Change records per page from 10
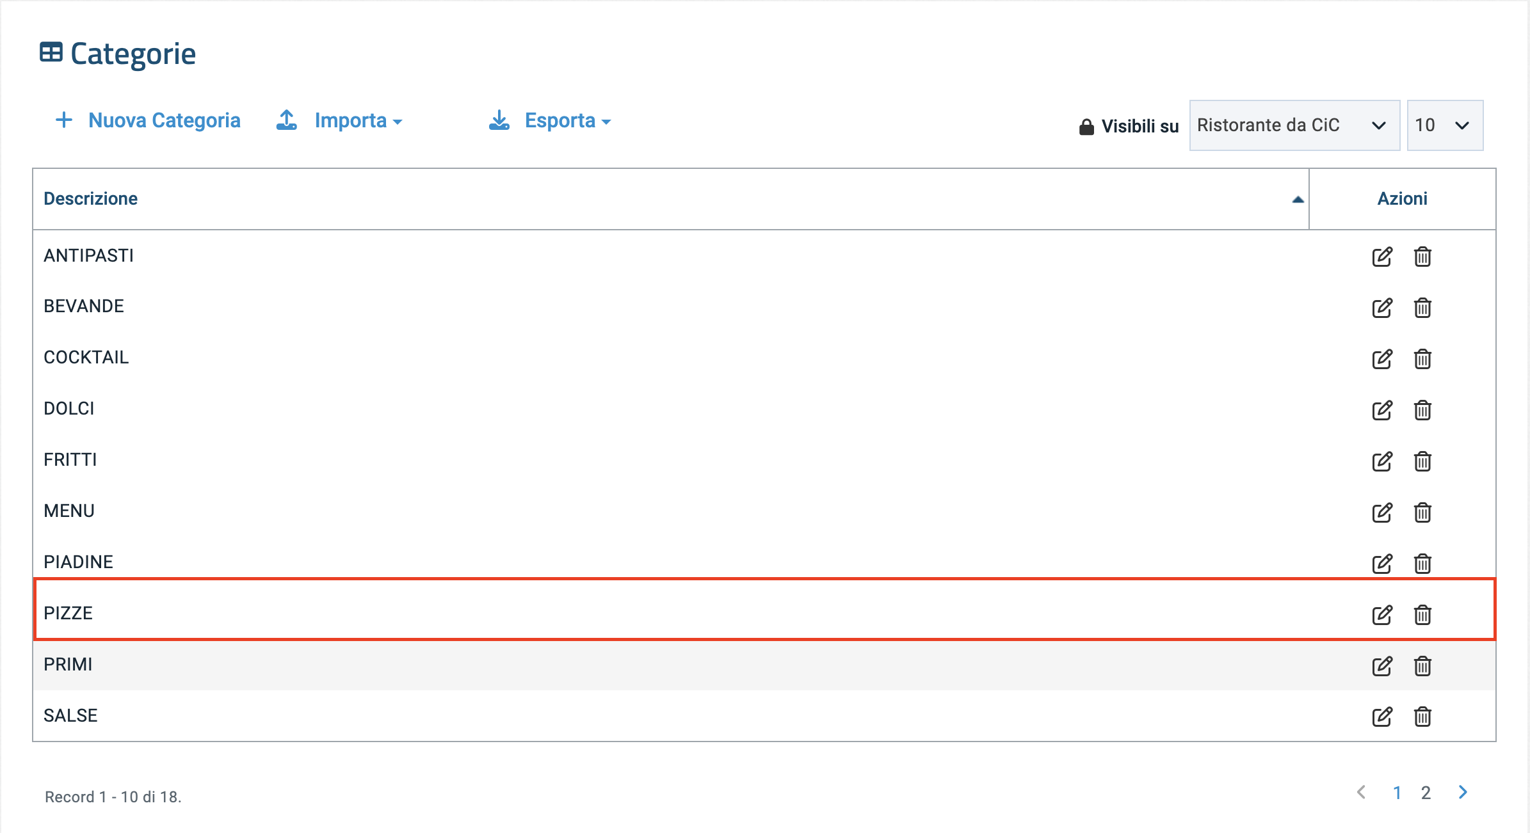 point(1444,125)
